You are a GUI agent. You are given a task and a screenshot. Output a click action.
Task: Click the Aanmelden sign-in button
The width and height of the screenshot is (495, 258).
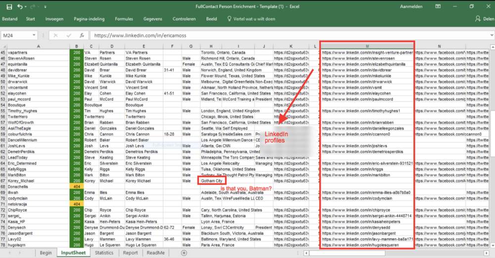(x=412, y=6)
